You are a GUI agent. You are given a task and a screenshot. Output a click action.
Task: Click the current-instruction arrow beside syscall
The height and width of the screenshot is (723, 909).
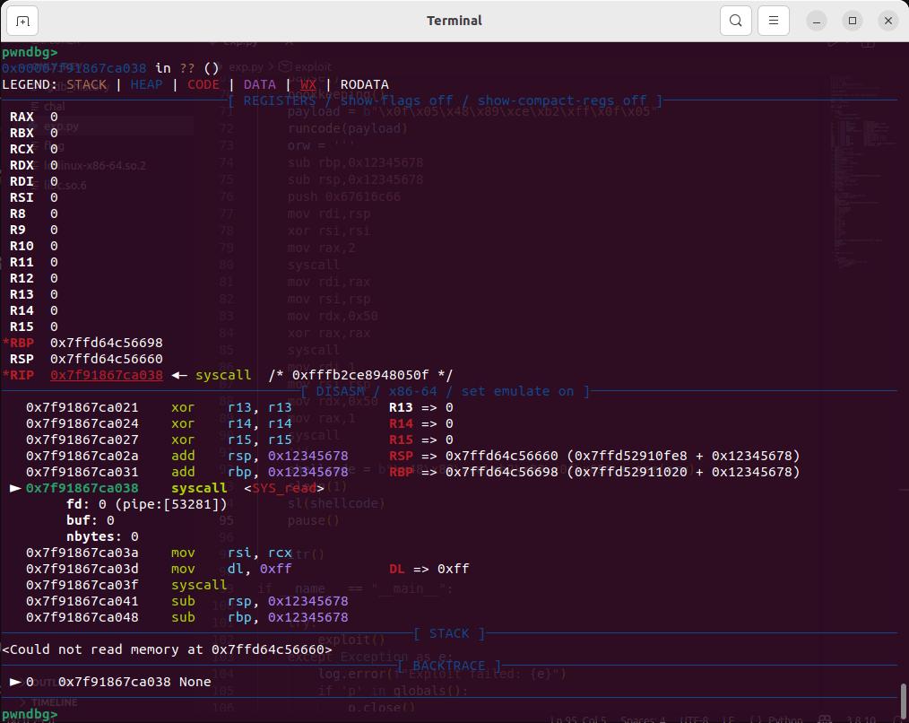(x=14, y=488)
